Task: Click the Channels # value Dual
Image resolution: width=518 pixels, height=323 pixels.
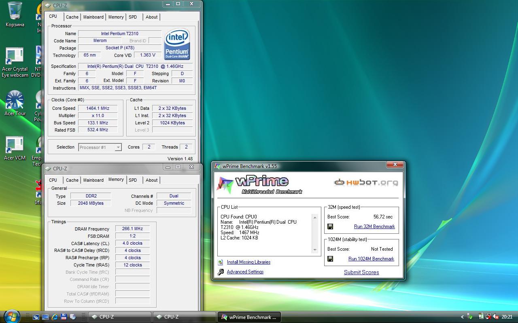Action: pyautogui.click(x=174, y=196)
